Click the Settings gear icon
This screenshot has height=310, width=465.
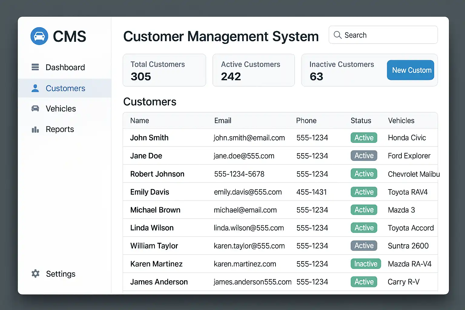[x=35, y=274]
